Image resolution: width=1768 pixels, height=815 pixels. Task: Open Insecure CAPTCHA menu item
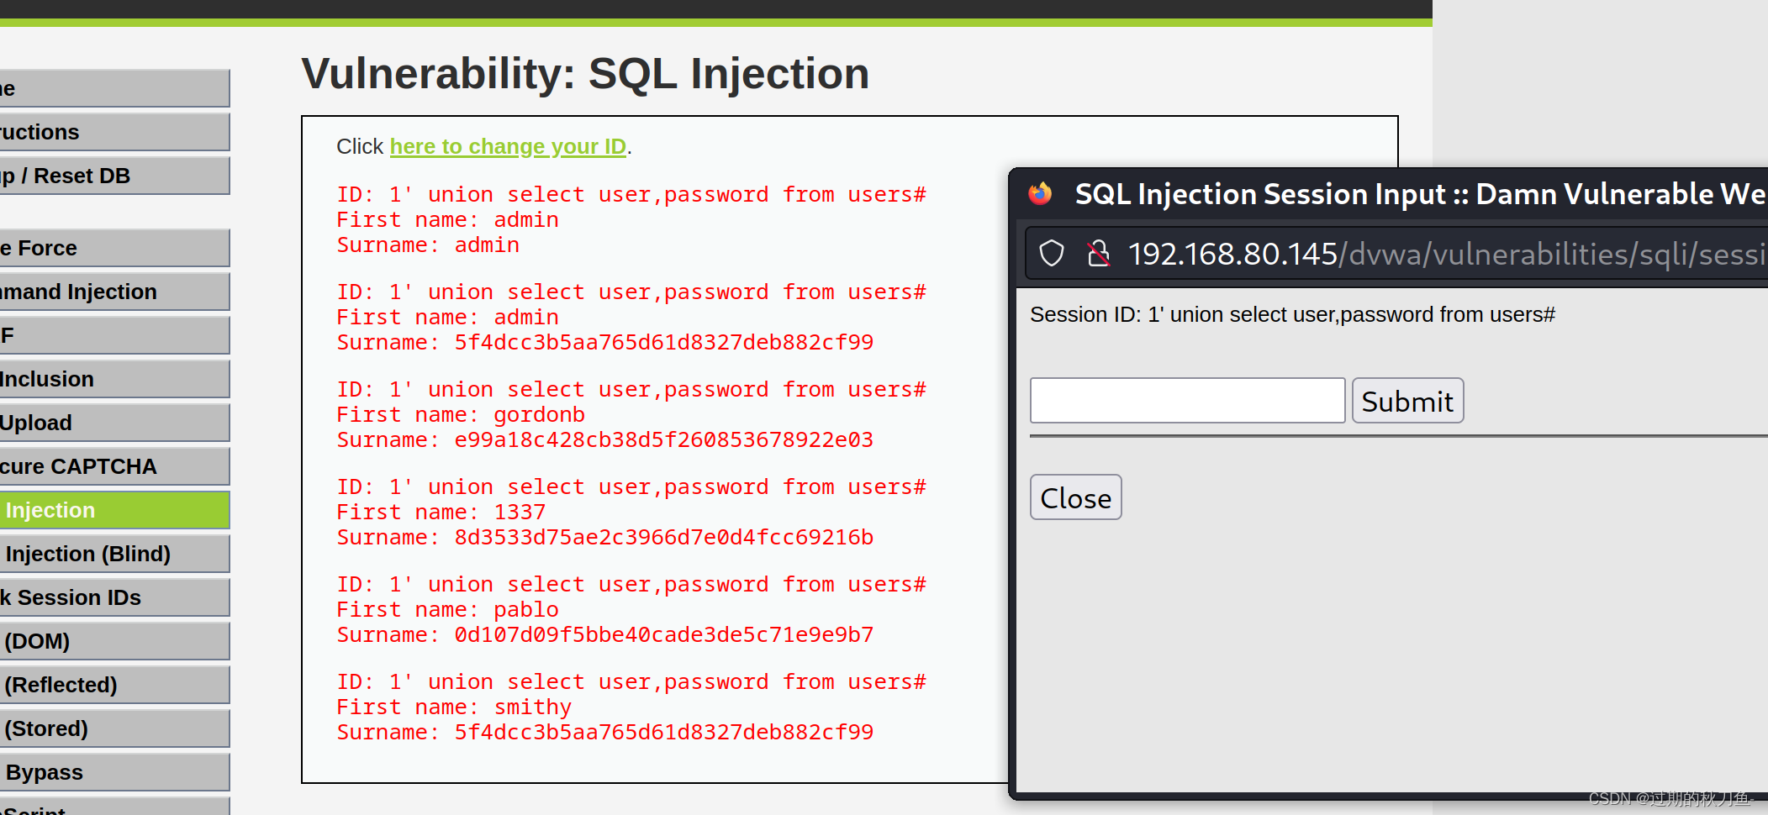(x=114, y=466)
